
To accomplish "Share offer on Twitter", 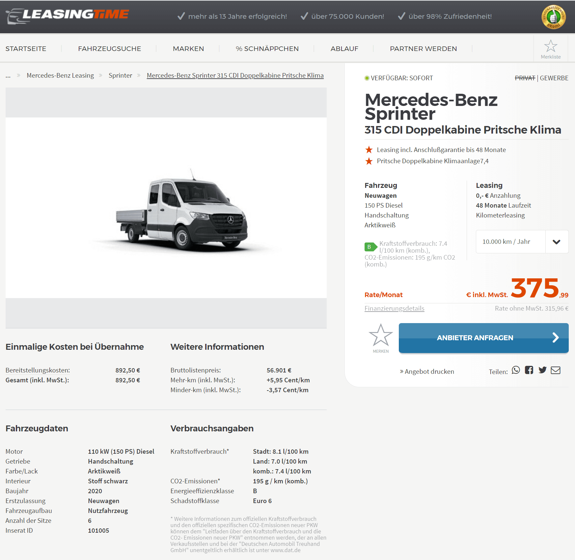I will pos(542,370).
